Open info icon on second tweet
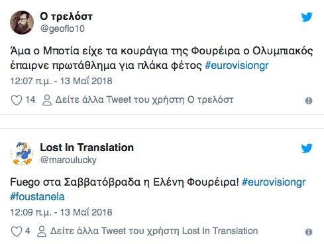 pos(309,232)
